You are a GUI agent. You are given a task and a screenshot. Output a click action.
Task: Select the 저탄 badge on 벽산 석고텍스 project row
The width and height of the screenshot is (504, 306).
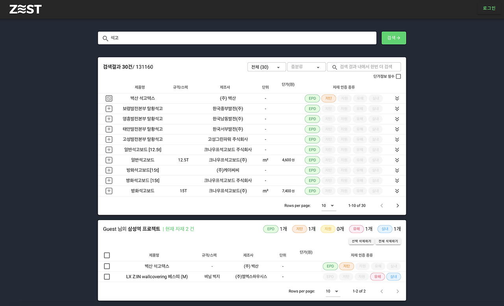[x=346, y=266]
